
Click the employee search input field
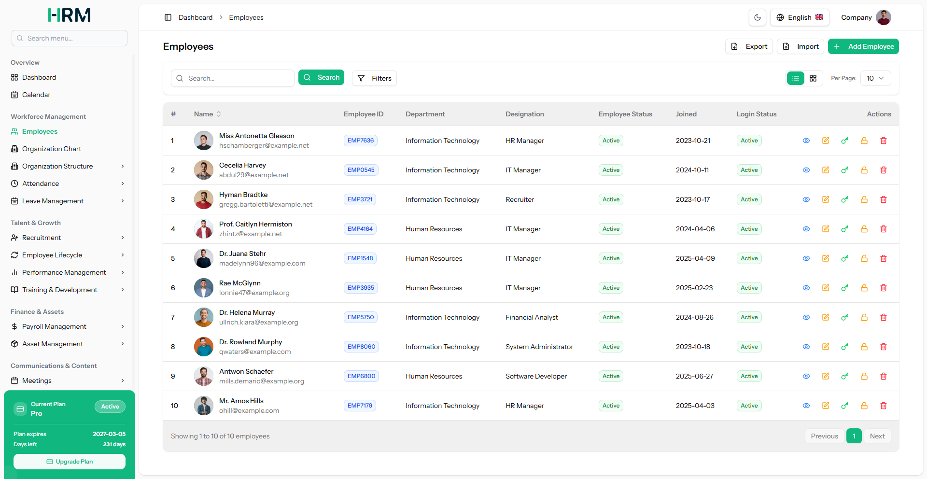point(233,78)
